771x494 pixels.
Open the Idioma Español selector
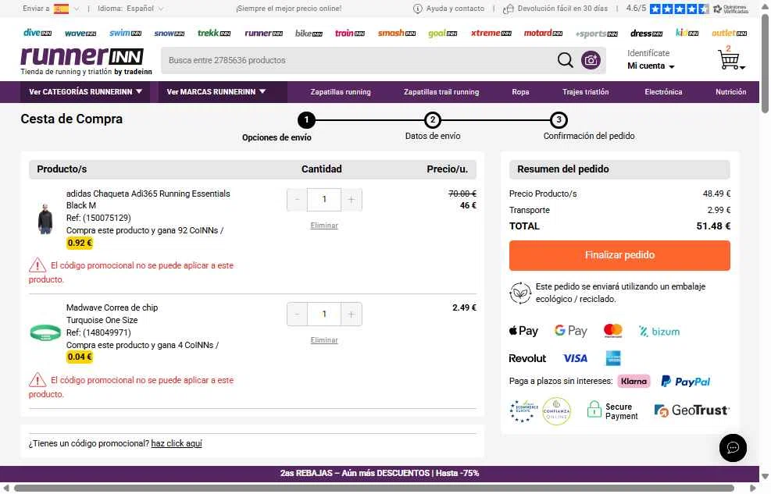pyautogui.click(x=130, y=9)
